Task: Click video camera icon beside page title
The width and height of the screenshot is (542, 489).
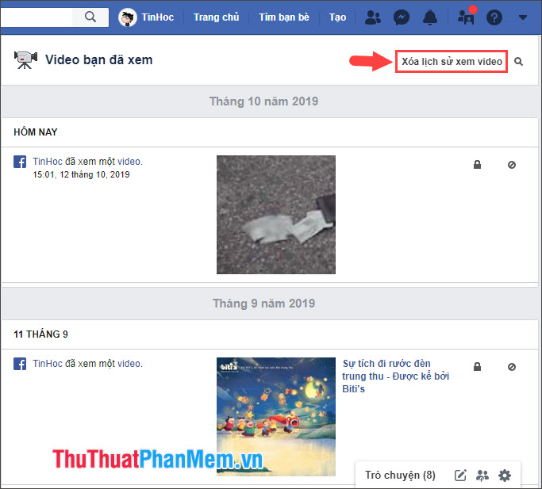Action: point(25,59)
